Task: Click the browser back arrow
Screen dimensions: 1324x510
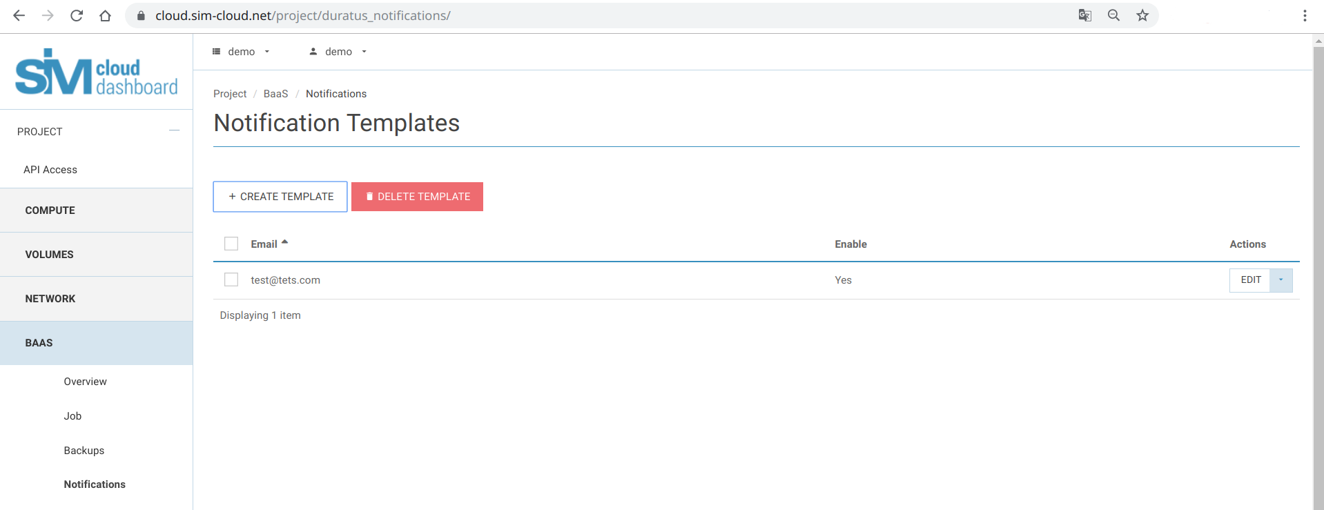Action: tap(19, 15)
